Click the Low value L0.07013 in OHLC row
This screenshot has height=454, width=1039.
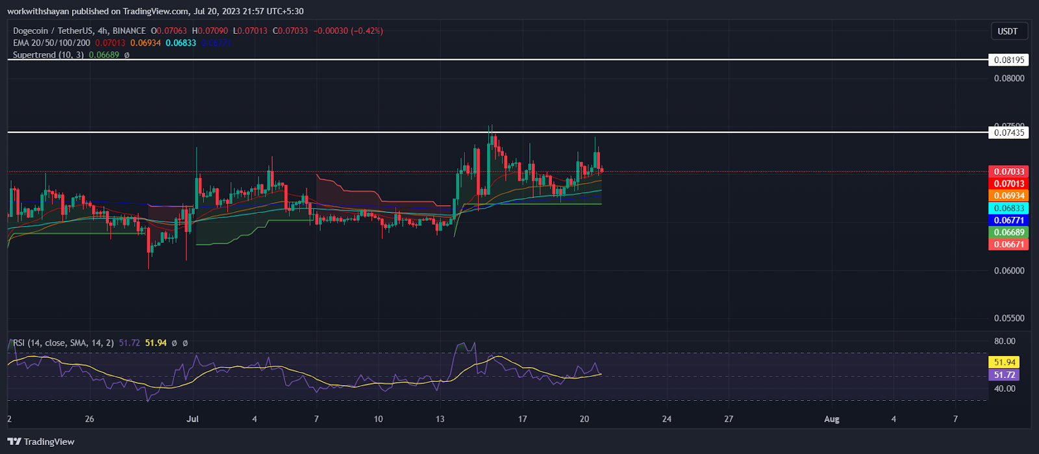point(250,31)
